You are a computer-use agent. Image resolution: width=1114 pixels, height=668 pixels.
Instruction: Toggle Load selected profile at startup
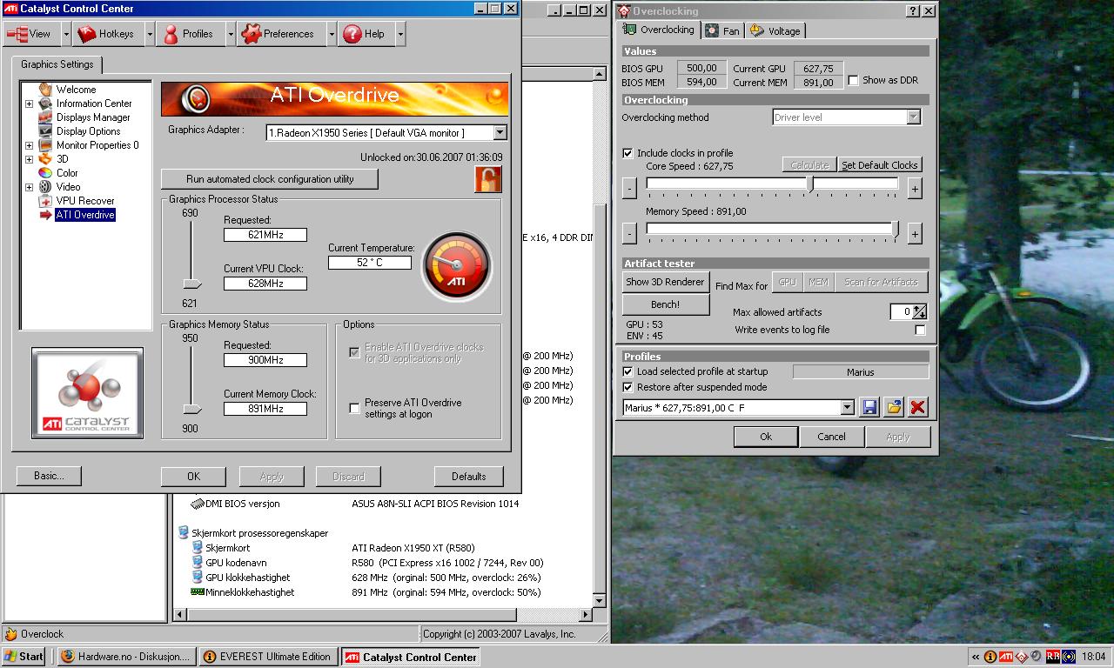coord(627,371)
